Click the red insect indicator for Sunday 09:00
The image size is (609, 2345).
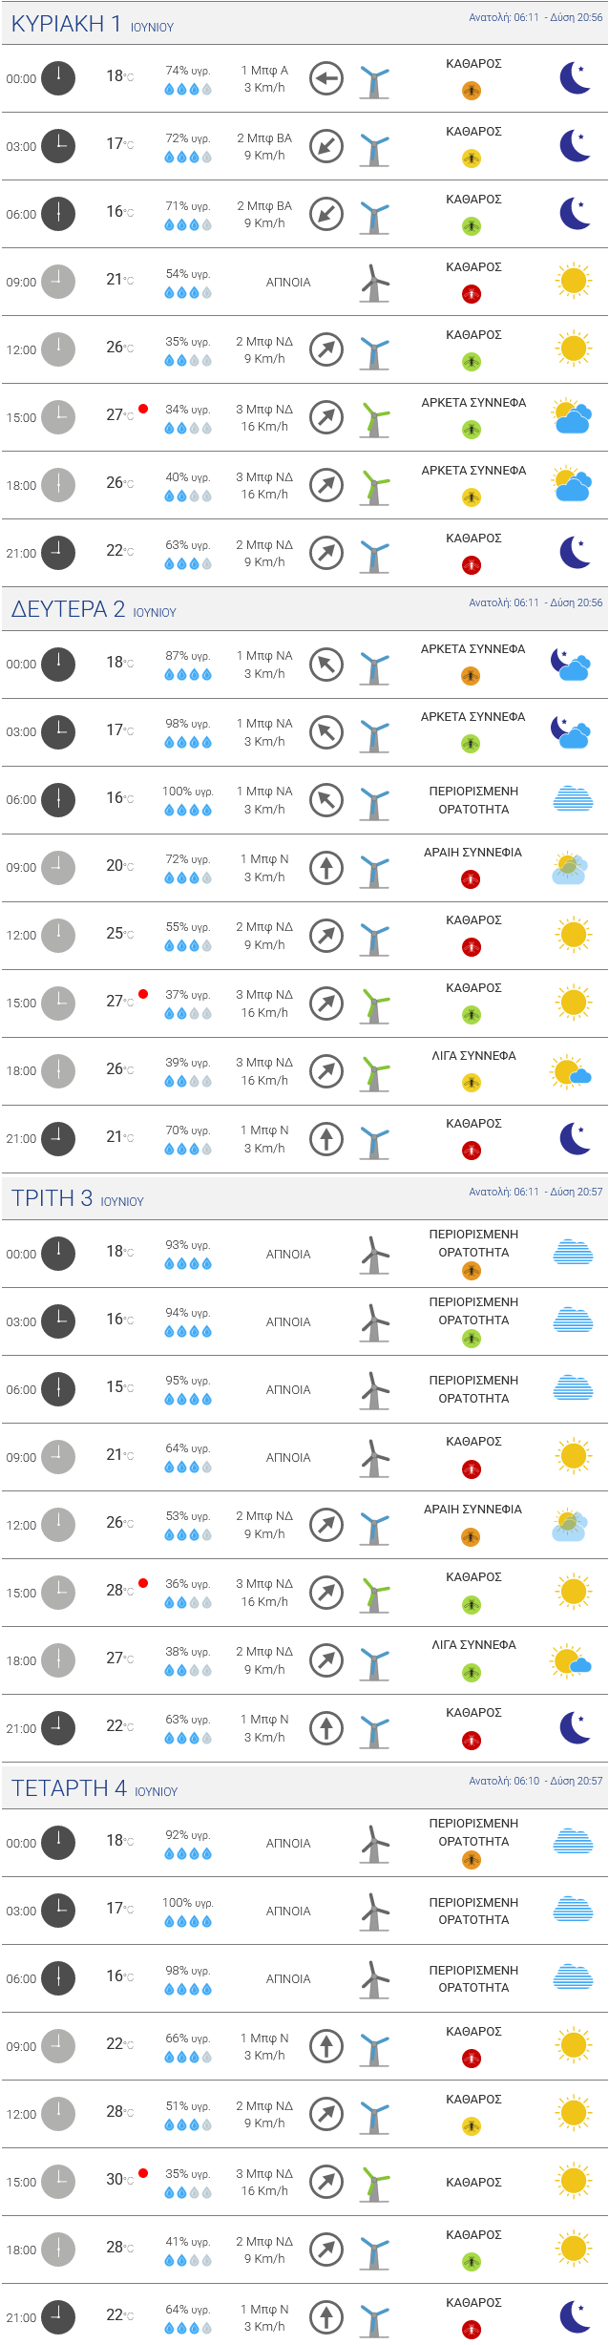[x=472, y=294]
